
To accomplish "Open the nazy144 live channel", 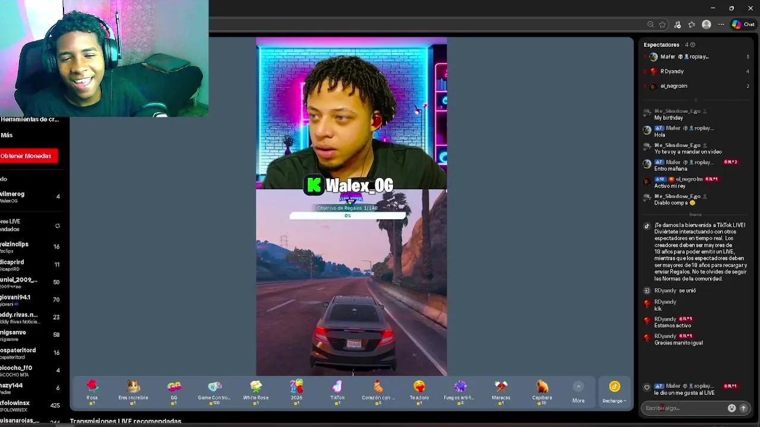I will click(x=31, y=388).
